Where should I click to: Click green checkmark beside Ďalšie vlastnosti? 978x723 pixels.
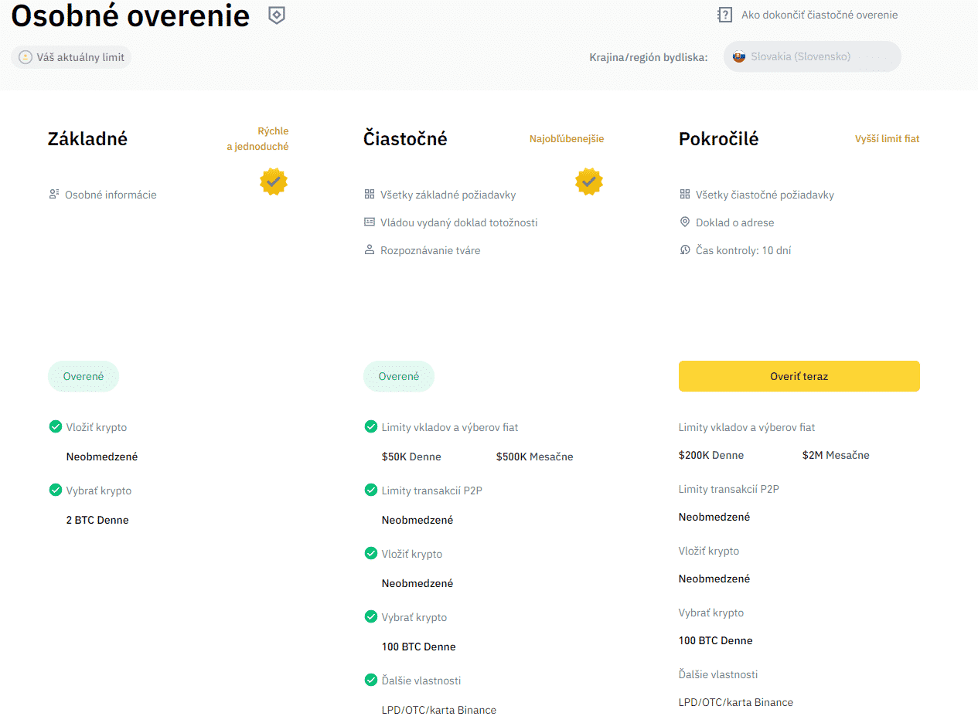[x=371, y=680]
